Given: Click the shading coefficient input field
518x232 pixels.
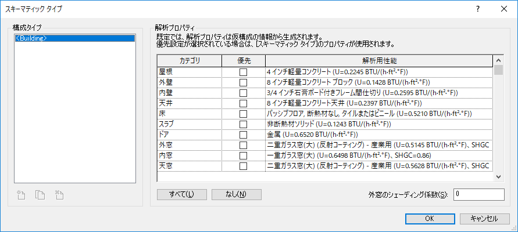Looking at the screenshot, I should pos(478,194).
